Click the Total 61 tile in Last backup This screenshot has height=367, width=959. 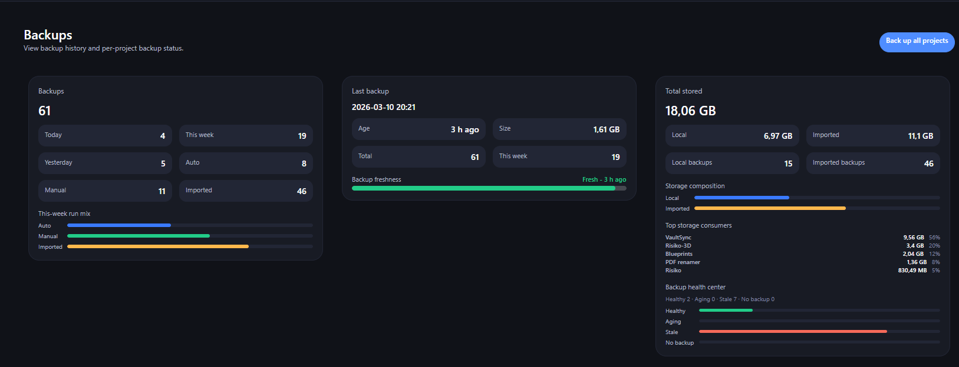(418, 156)
